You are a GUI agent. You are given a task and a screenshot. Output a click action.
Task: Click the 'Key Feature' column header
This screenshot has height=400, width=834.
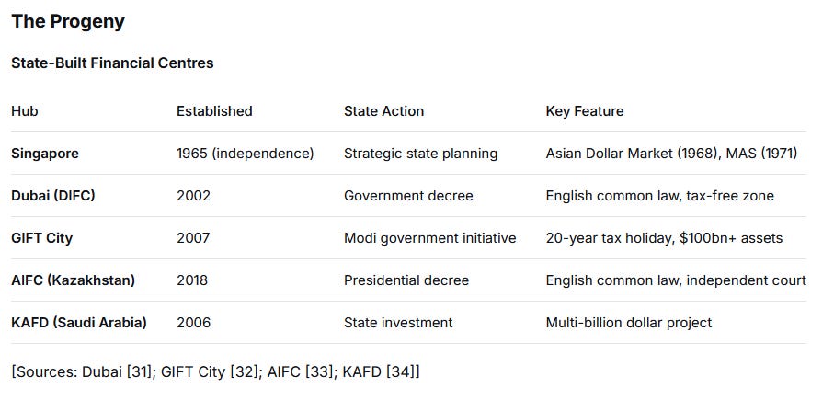point(585,111)
